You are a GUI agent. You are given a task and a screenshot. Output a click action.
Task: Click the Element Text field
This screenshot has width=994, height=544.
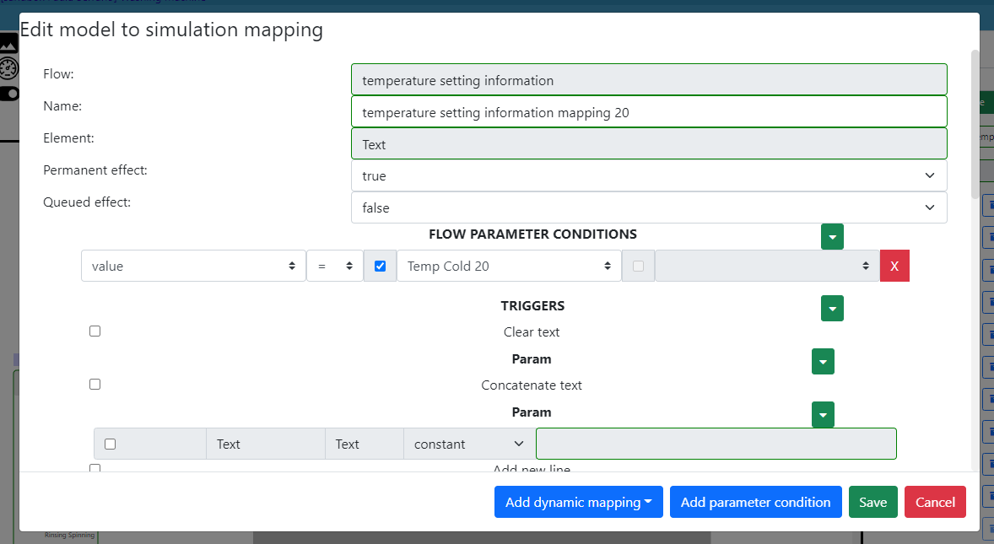(x=649, y=143)
